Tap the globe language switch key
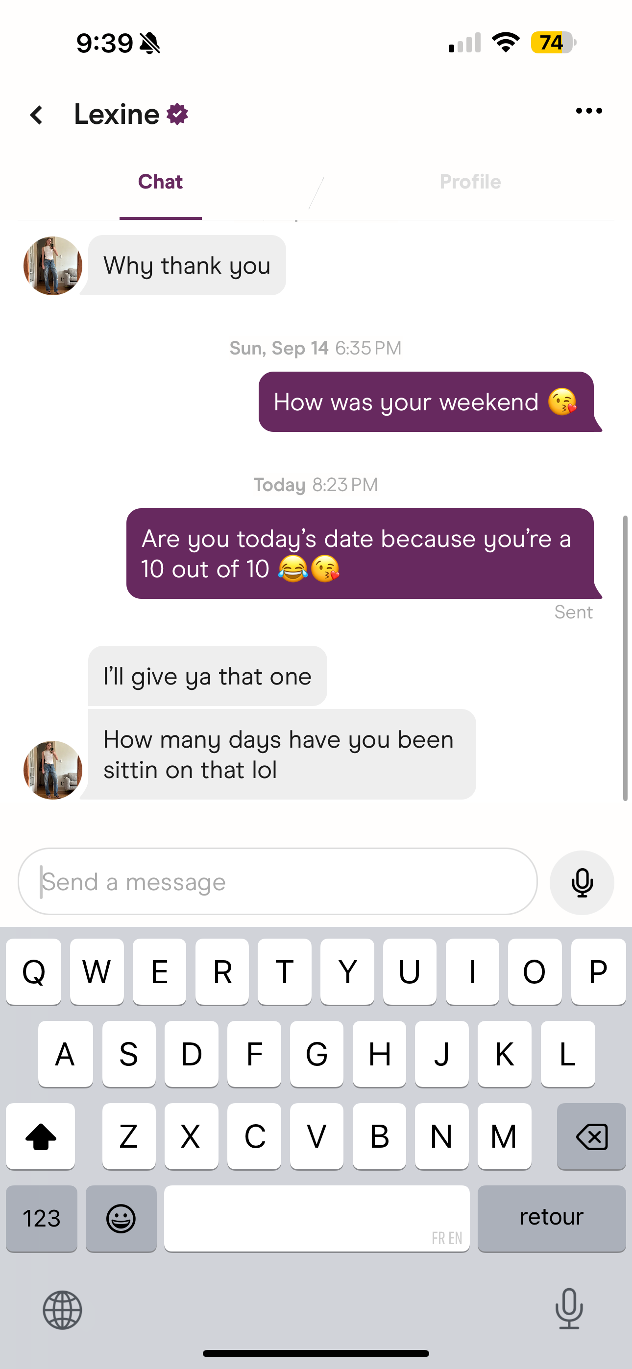 pos(62,1310)
